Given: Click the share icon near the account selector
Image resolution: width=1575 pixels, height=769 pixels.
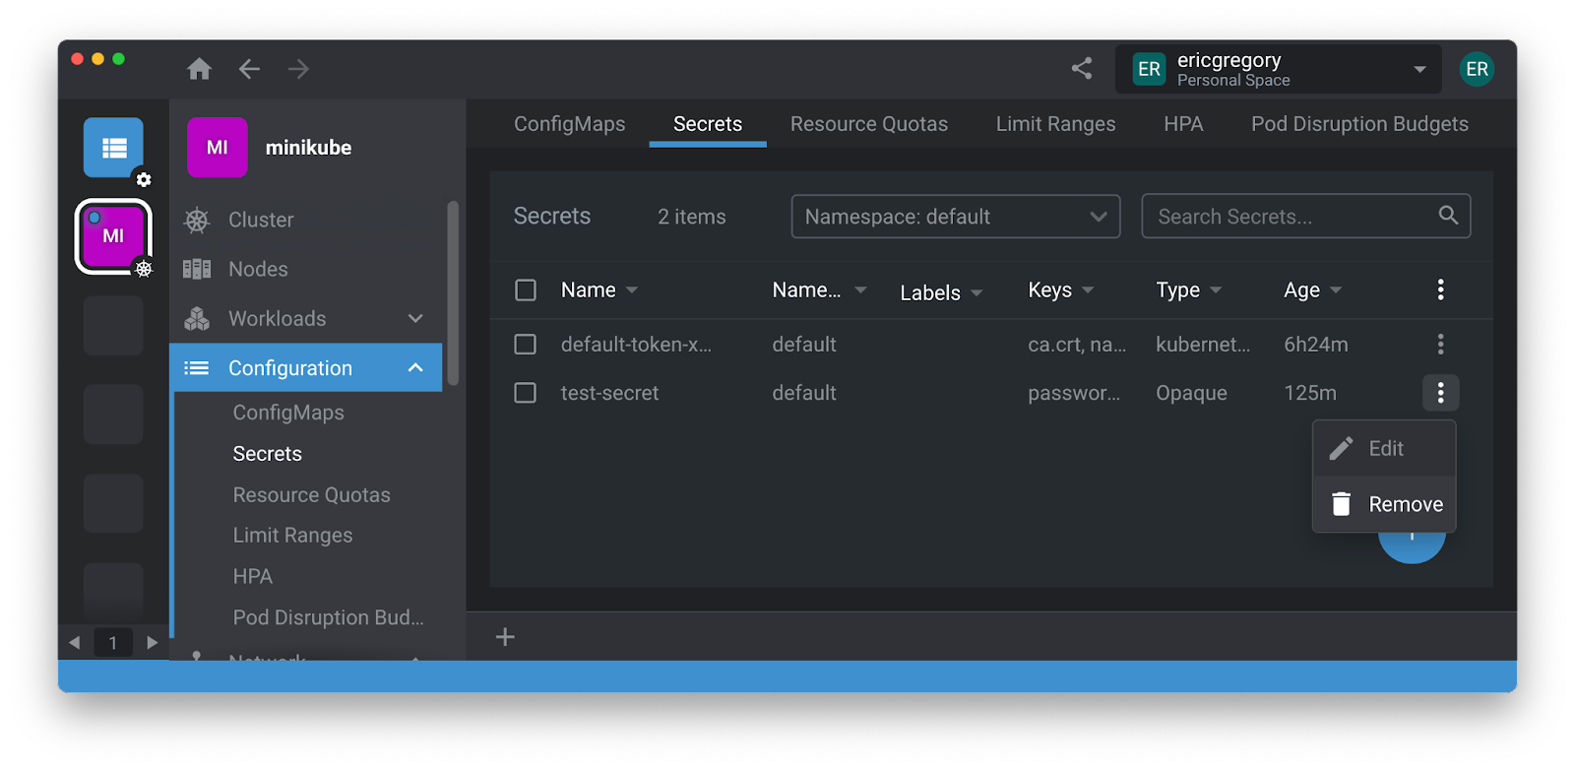Looking at the screenshot, I should click(1082, 68).
